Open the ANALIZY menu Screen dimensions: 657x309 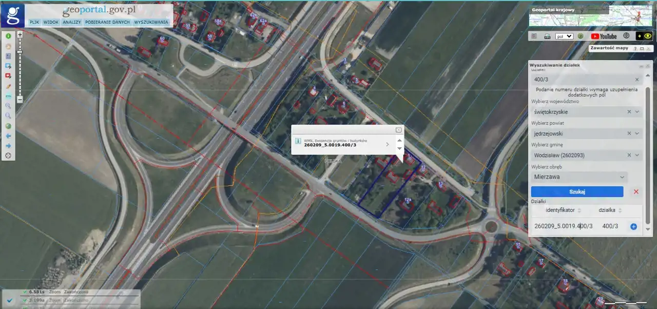click(x=71, y=23)
